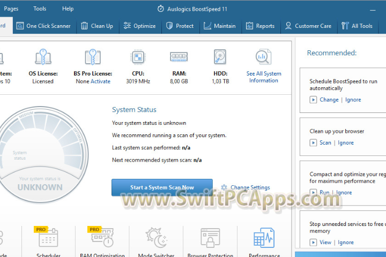Click the Reports icon
Image resolution: width=386 pixels, height=257 pixels.
click(249, 26)
